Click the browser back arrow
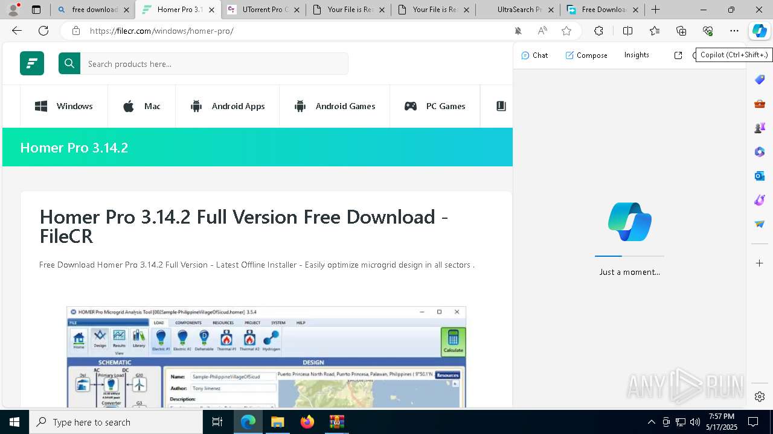The image size is (773, 434). [x=17, y=31]
